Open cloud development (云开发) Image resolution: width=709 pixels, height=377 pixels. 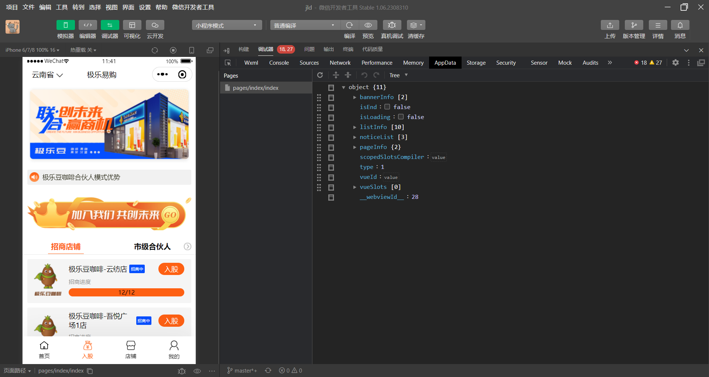[155, 25]
